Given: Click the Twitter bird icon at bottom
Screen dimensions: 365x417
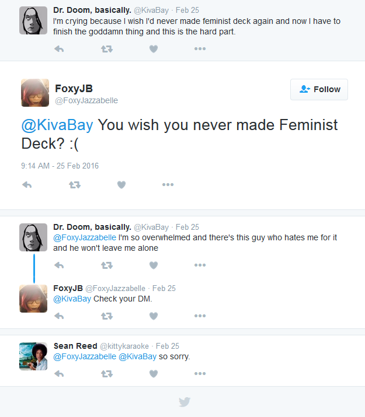Looking at the screenshot, I should coord(184,402).
